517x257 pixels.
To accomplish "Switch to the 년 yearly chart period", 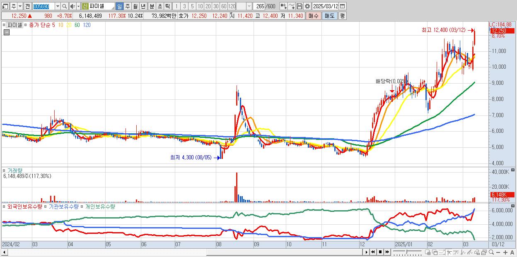I will pyautogui.click(x=143, y=6).
